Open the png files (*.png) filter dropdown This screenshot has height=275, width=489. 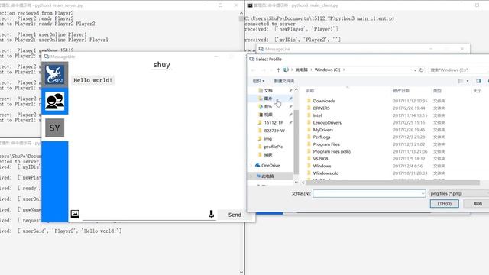tap(458, 193)
